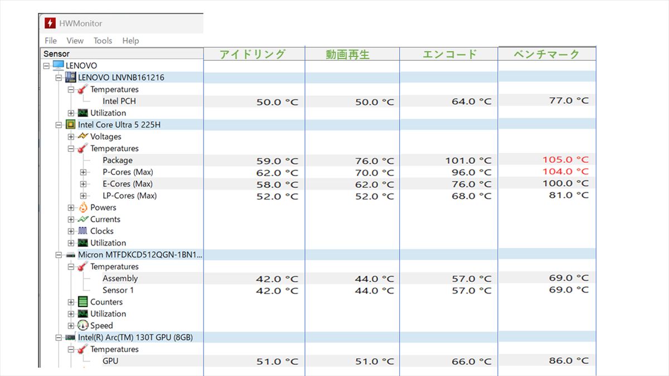Click the Micron SSD drive icon
The height and width of the screenshot is (376, 669).
click(71, 255)
